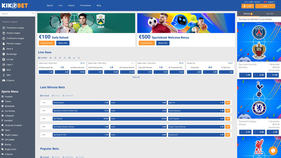This screenshot has width=281, height=158.
Task: Open Blog in top navigation
Action: coord(99,5)
